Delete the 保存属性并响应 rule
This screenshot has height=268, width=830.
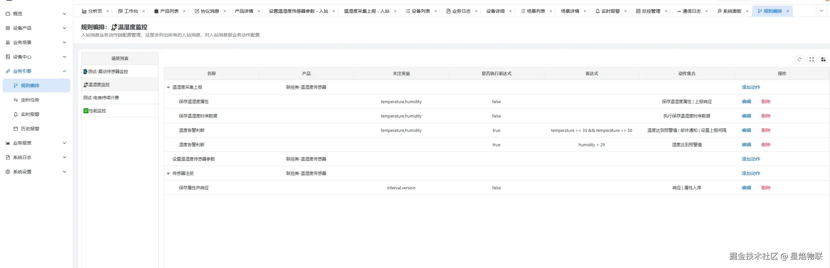coord(766,188)
